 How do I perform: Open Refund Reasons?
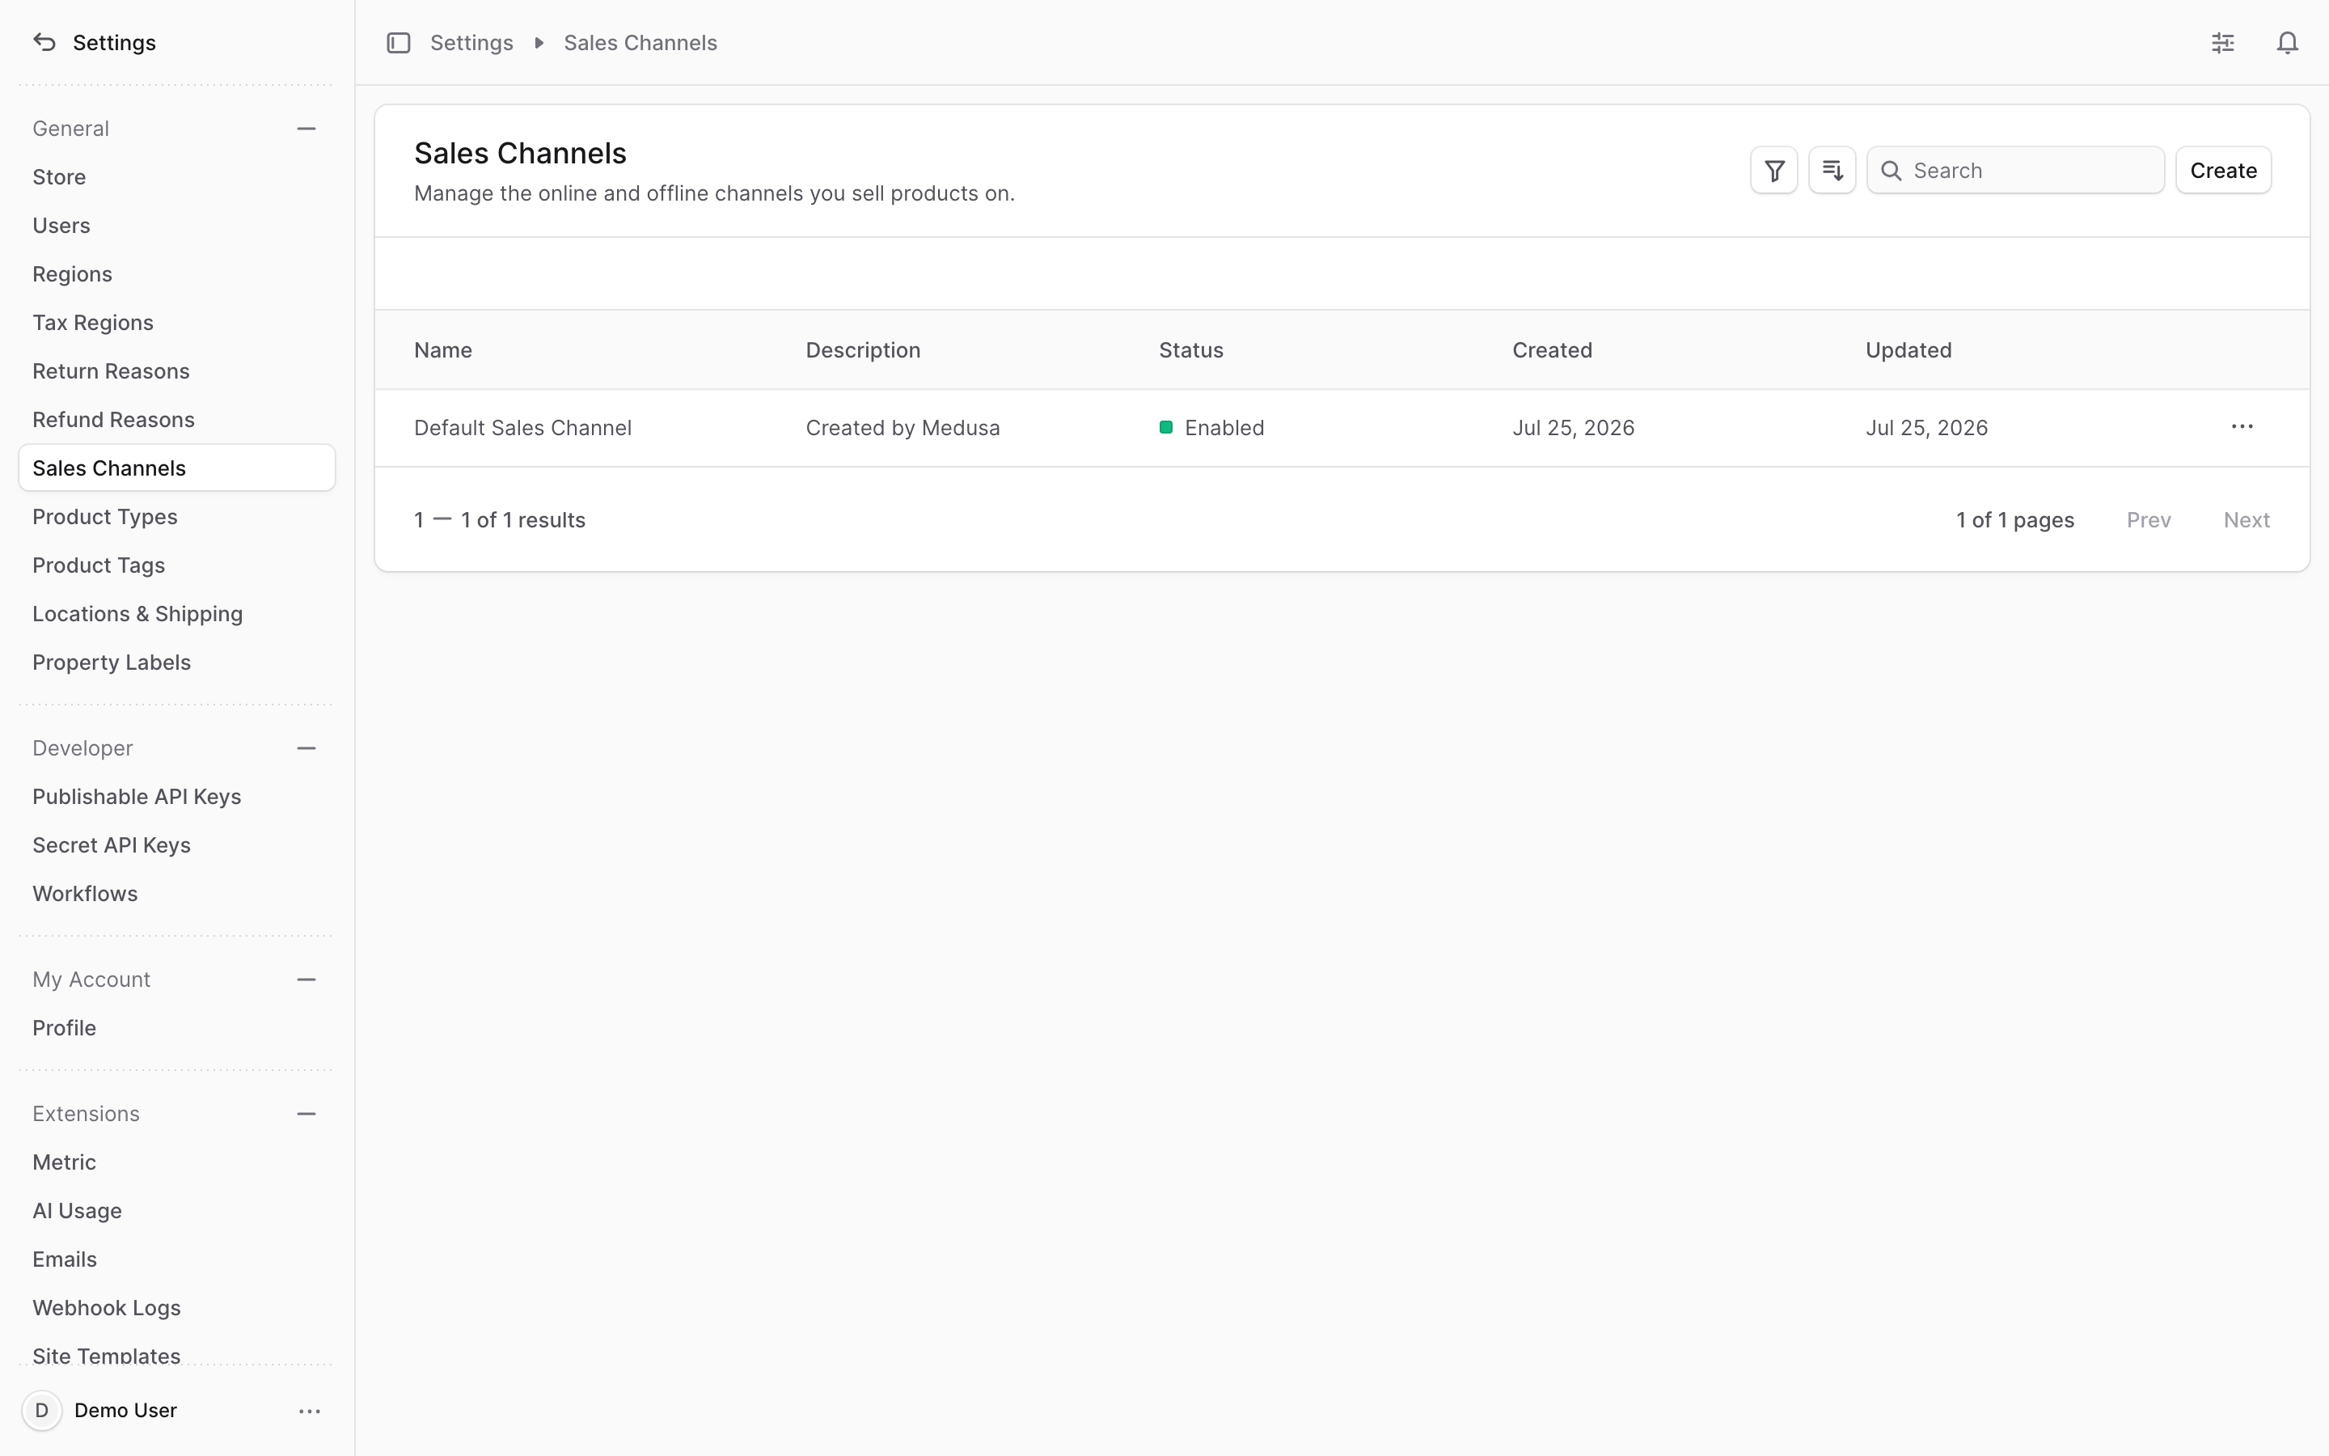point(177,420)
